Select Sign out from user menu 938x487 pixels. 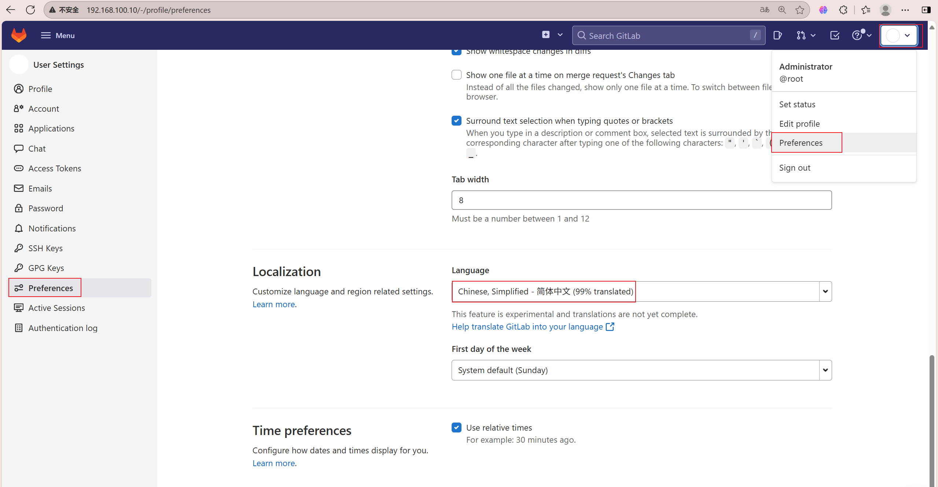[795, 168]
